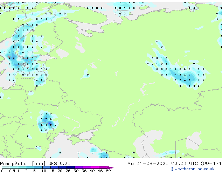Click the "GFS 0.25" model label
The image size is (222, 172).
[59, 164]
